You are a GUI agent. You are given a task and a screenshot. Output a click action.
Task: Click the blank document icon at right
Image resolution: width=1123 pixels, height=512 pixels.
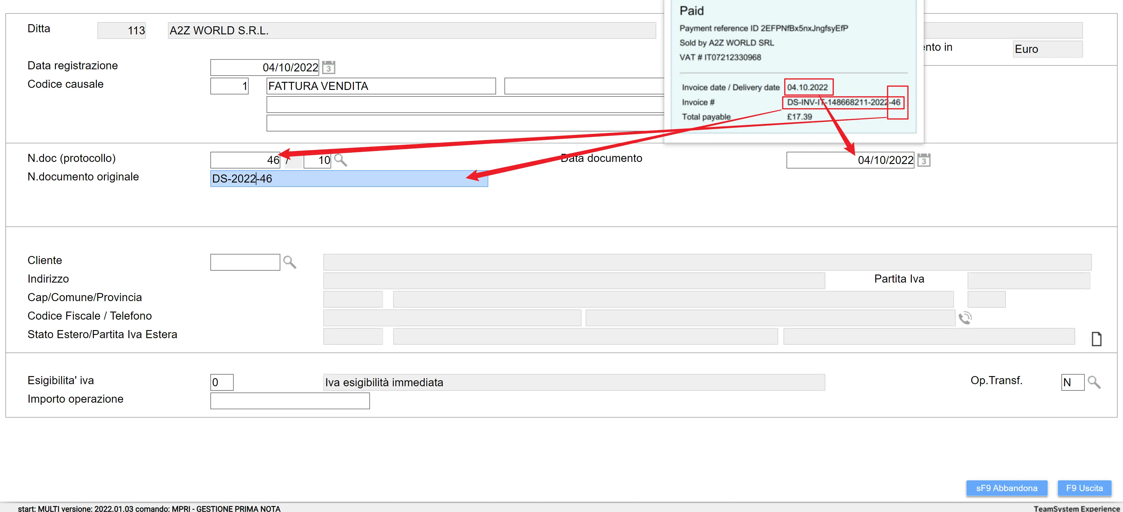[x=1096, y=338]
